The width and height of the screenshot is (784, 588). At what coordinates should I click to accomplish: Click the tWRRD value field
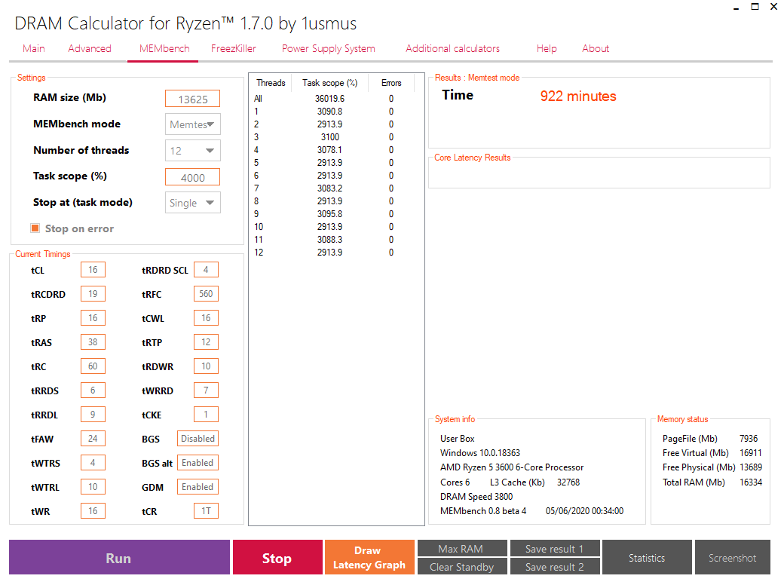(206, 390)
